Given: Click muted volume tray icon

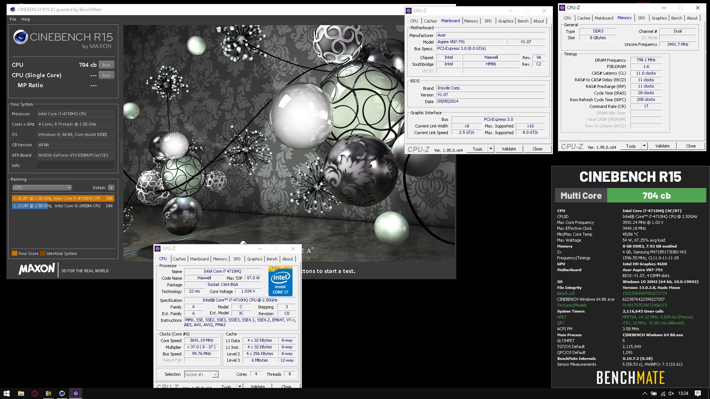Looking at the screenshot, I should 671,393.
